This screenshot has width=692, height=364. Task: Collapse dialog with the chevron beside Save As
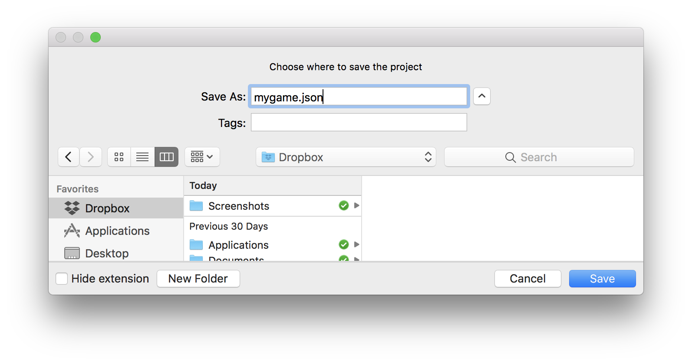tap(482, 96)
